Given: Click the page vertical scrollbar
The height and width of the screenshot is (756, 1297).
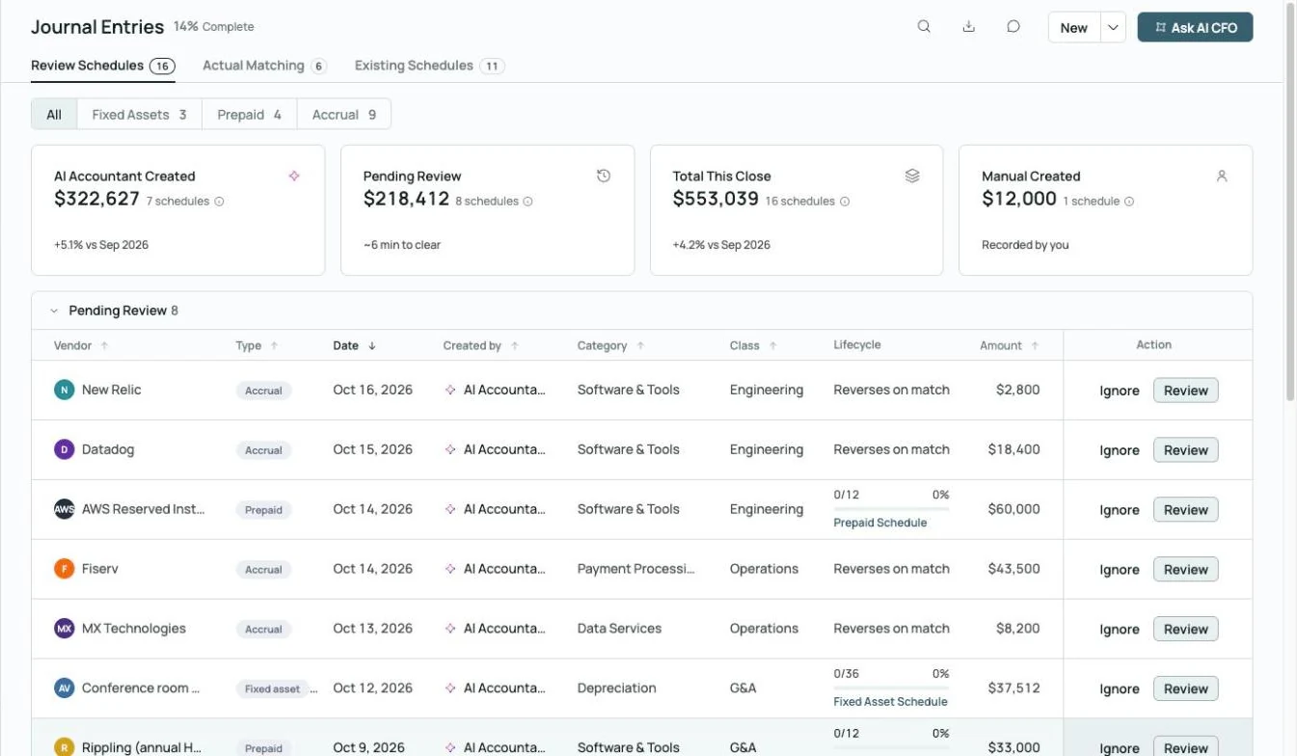Looking at the screenshot, I should coord(1291,202).
